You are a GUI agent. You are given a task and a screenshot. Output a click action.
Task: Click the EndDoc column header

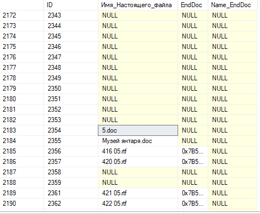pos(193,5)
